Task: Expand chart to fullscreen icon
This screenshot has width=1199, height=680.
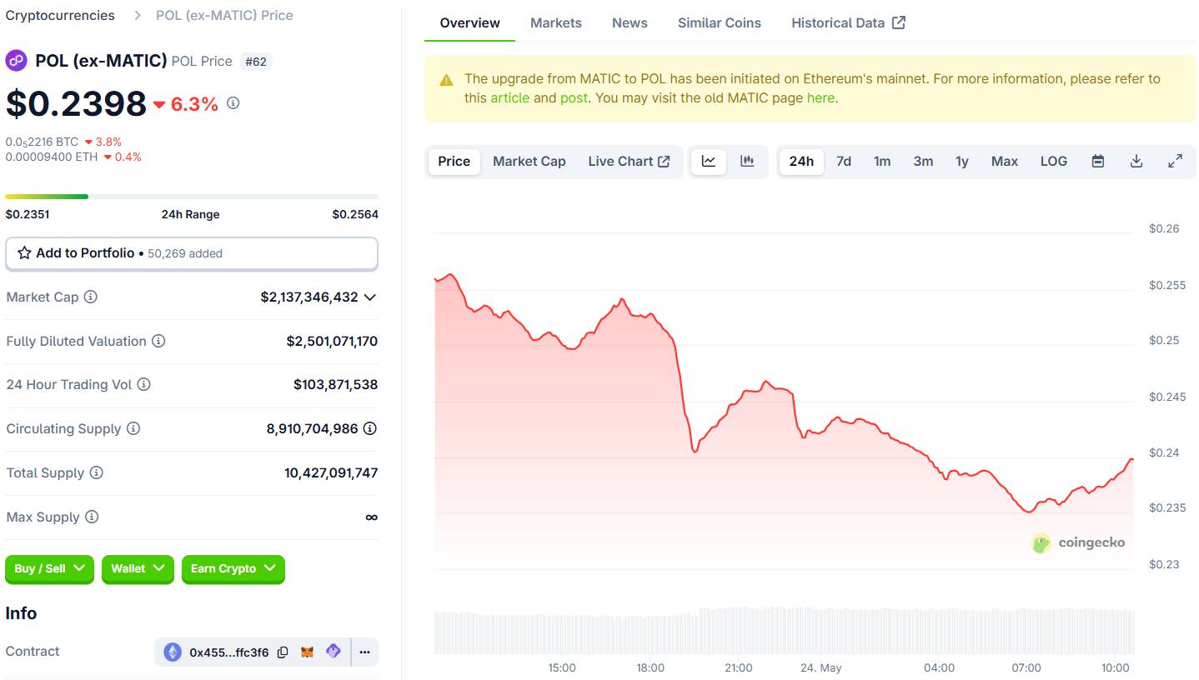Action: coord(1175,161)
